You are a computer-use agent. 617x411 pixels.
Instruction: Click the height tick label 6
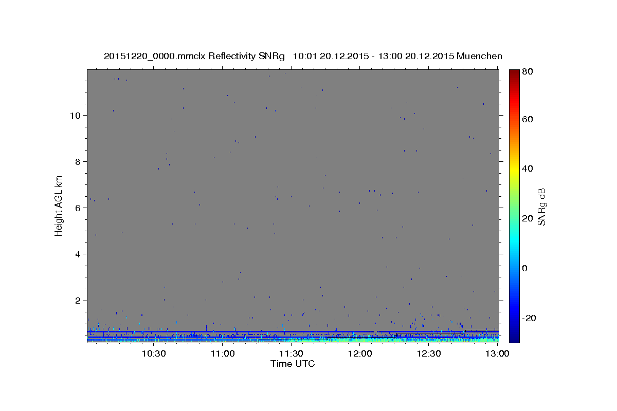pyautogui.click(x=79, y=208)
